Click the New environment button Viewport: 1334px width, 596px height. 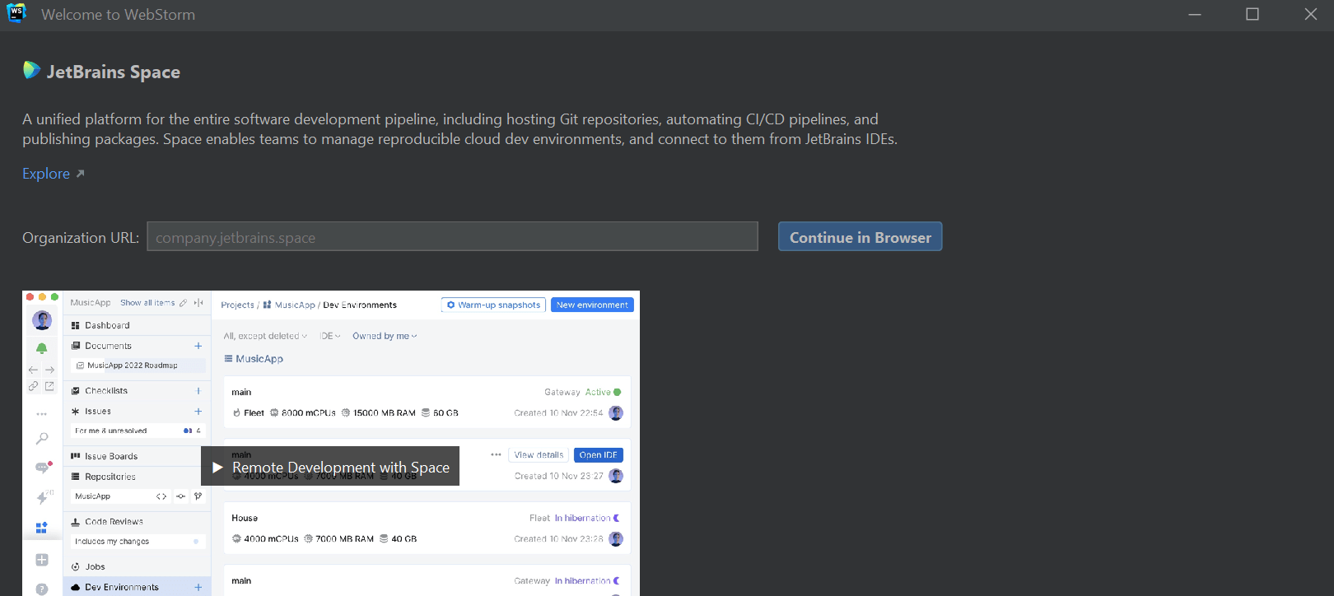tap(592, 305)
